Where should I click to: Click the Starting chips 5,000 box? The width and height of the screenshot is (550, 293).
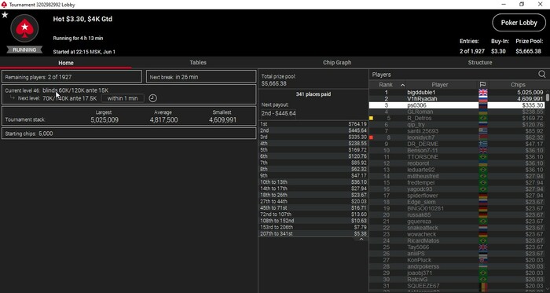[x=129, y=134]
